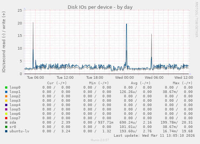Click the Wed 12:00 axis label
This screenshot has height=144, width=200.
[184, 78]
